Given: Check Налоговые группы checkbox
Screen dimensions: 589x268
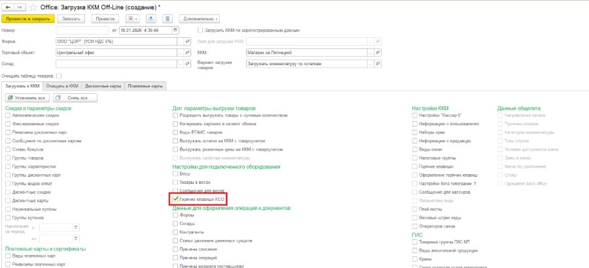Looking at the screenshot, I should (x=415, y=158).
